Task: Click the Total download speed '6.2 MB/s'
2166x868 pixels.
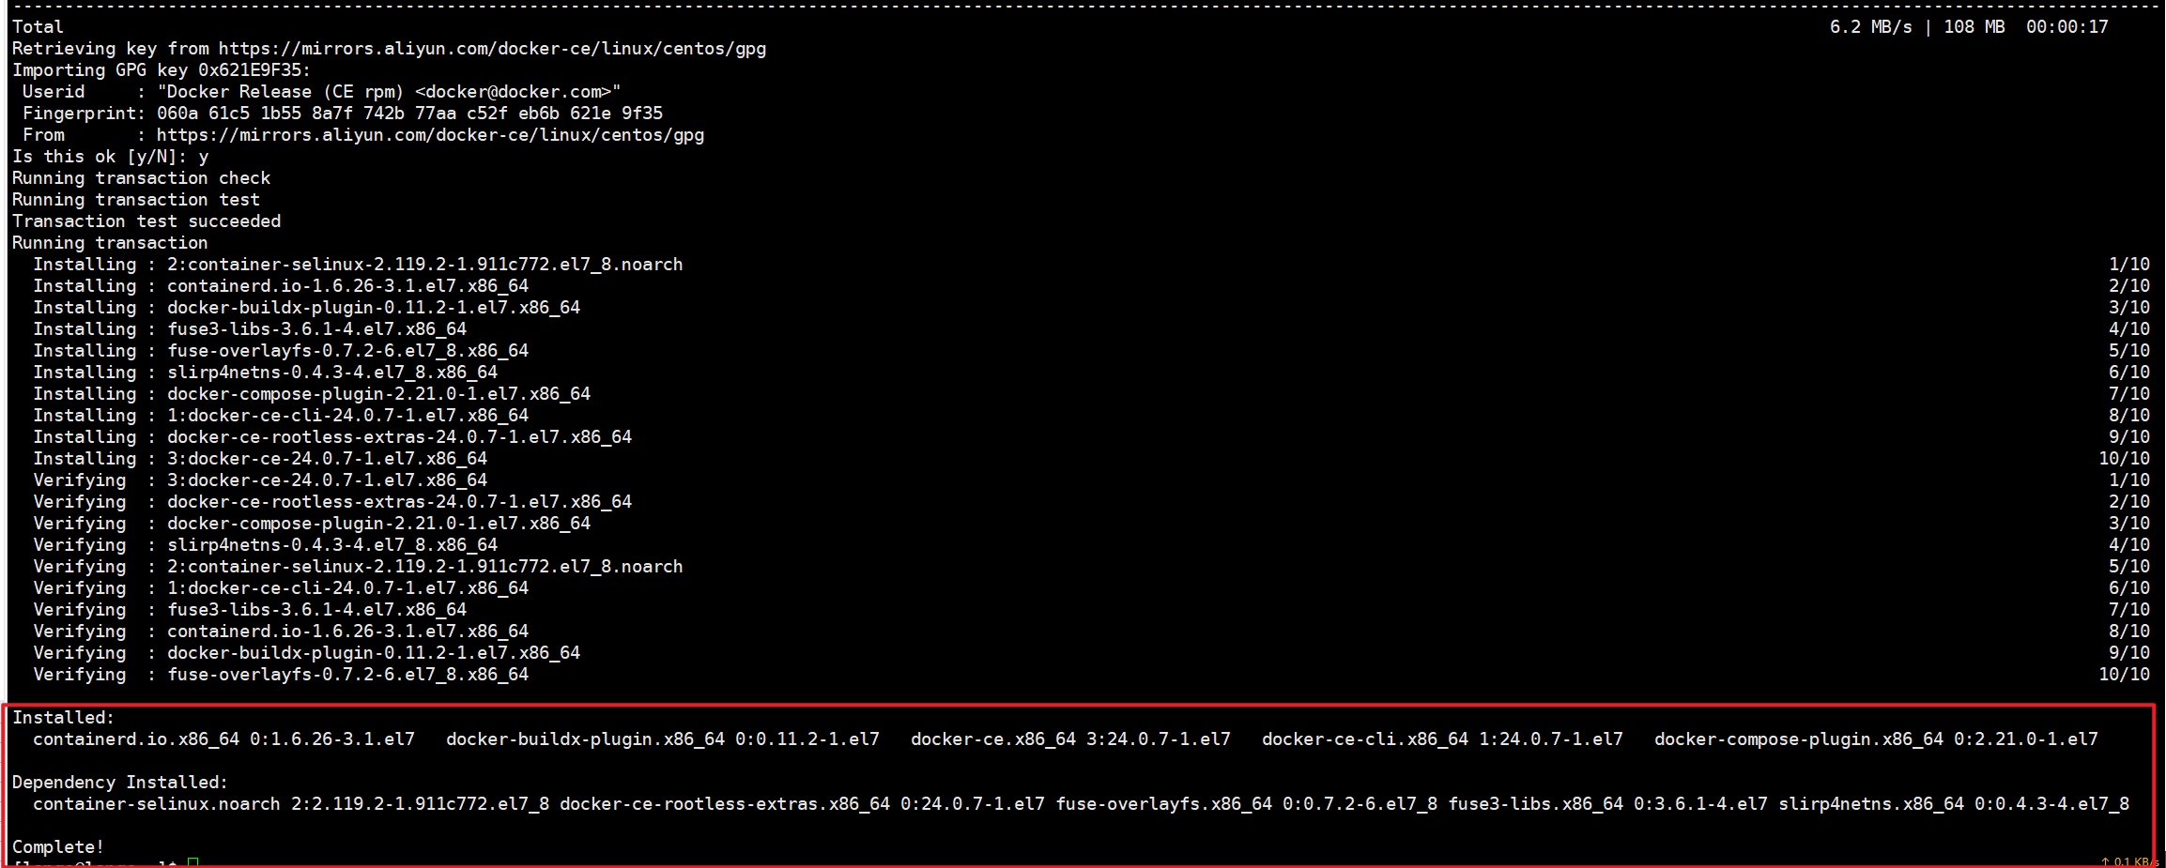Action: coord(1870,27)
